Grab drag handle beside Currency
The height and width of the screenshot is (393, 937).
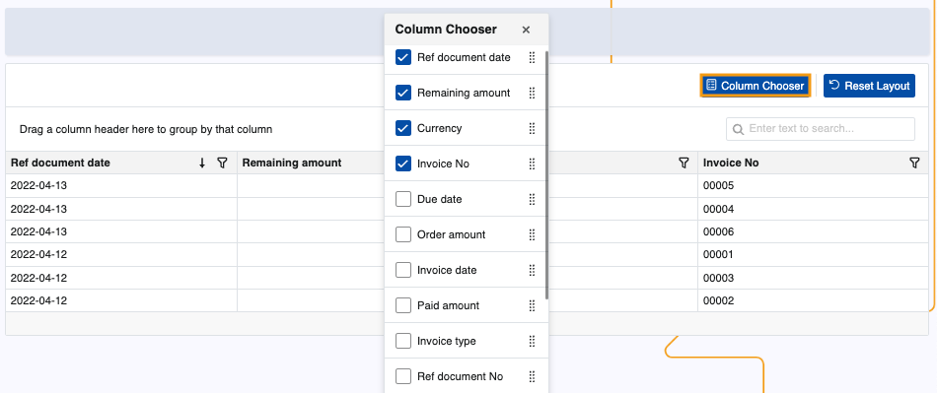click(532, 128)
